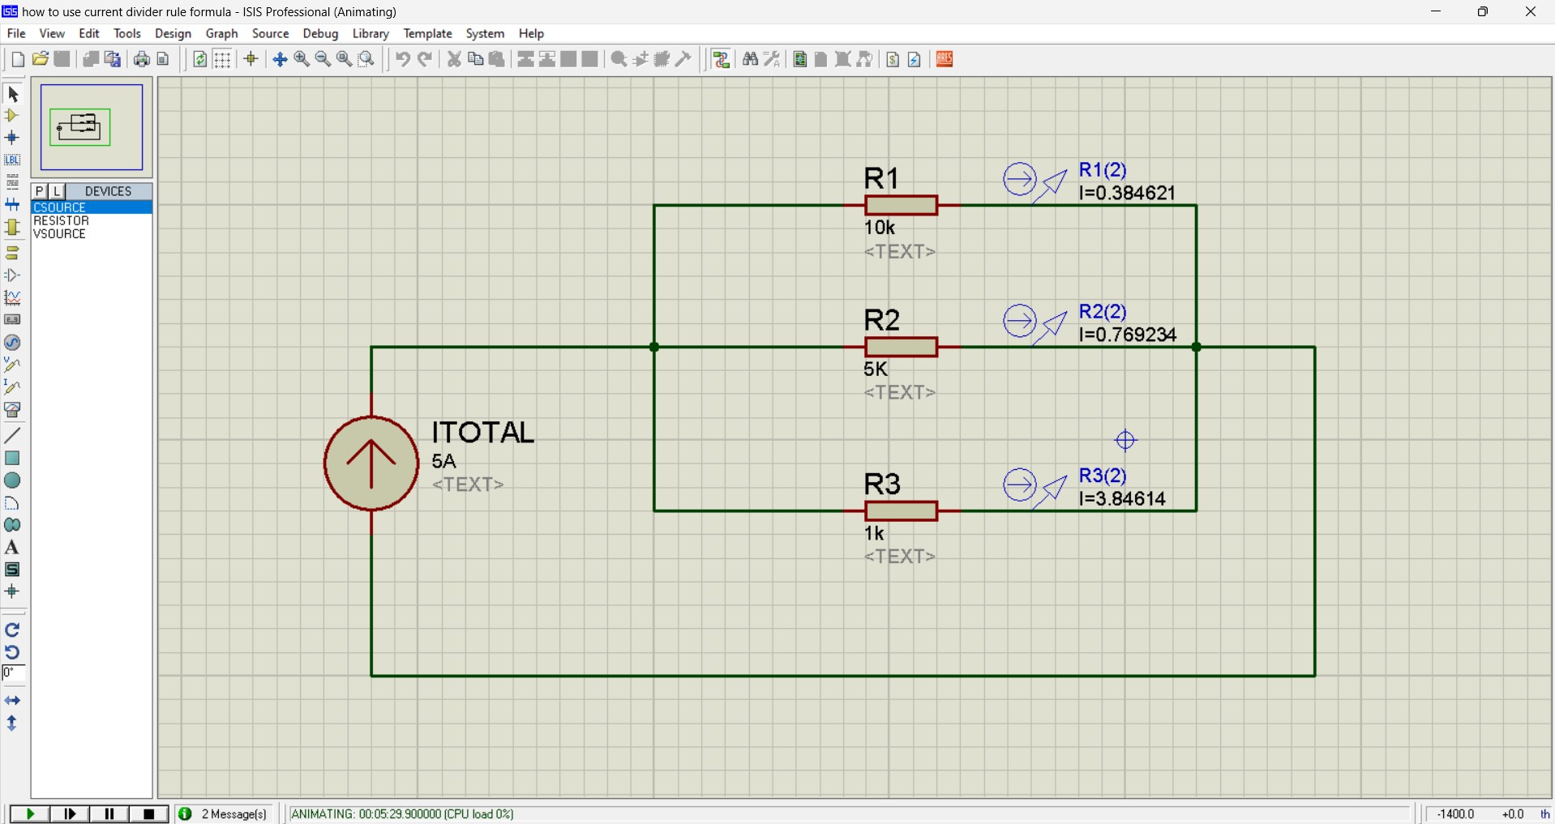Select RESISTOR in the devices list
Image resolution: width=1555 pixels, height=824 pixels.
coord(62,220)
